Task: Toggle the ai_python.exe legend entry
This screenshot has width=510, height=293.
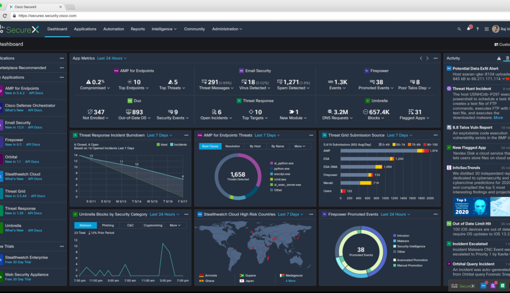Action: (282, 163)
